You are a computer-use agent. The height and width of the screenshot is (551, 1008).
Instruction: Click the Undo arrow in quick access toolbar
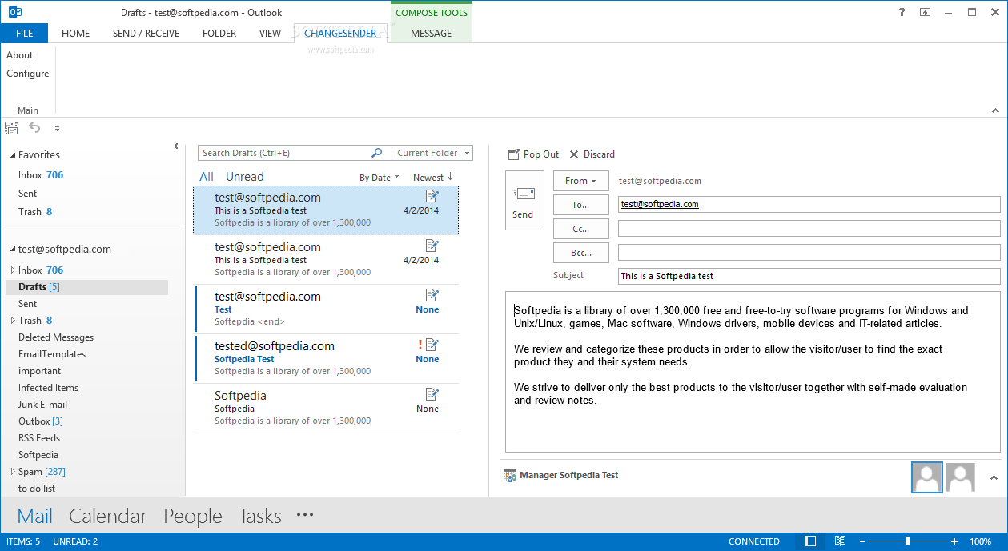(34, 127)
